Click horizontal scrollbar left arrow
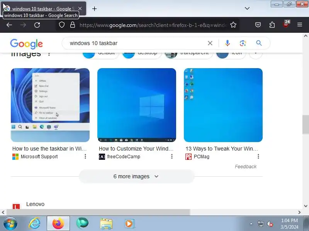The image size is (309, 231). (3, 212)
